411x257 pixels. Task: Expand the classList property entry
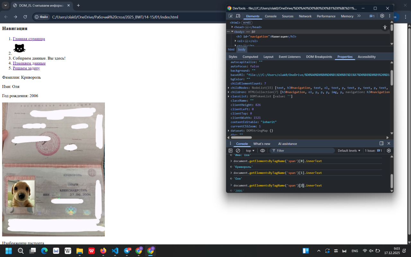(x=229, y=96)
